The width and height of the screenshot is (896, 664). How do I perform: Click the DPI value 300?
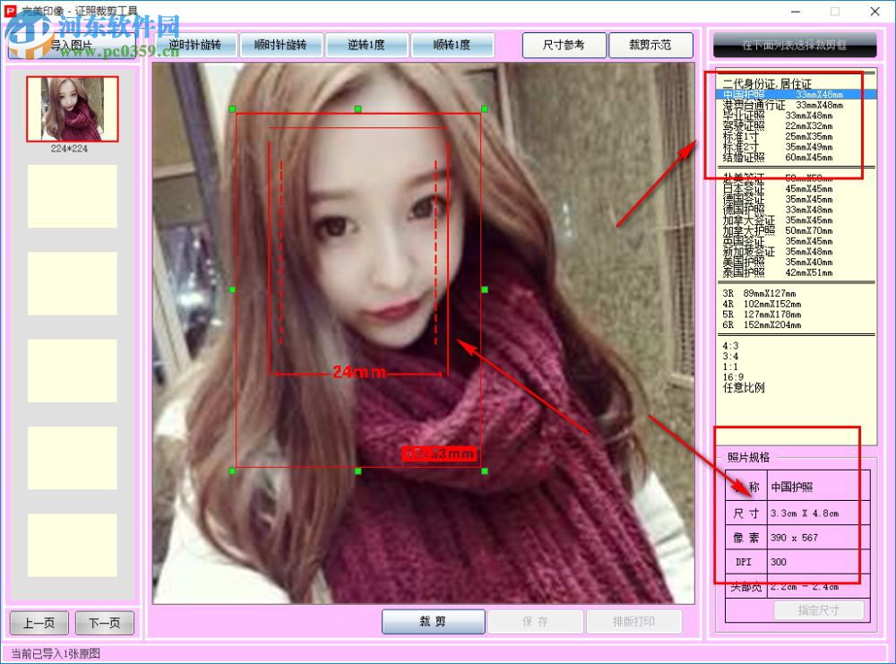click(x=818, y=562)
